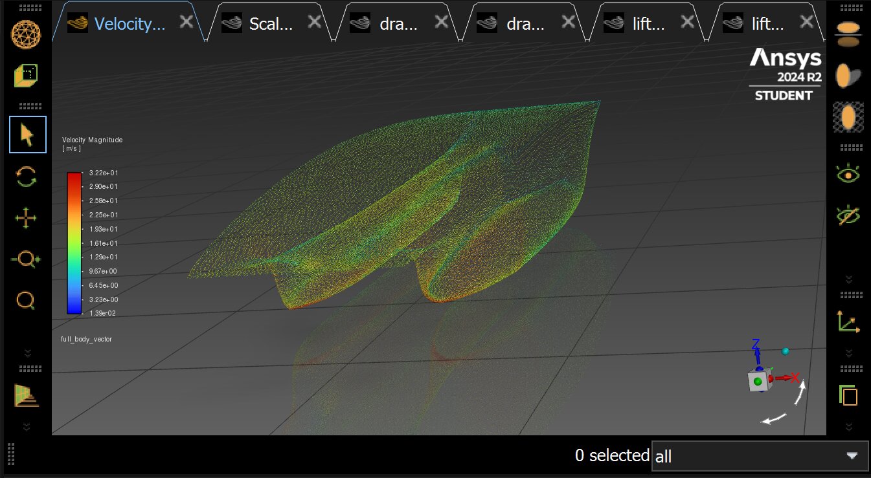Screen dimensions: 871x478
Task: Select the zoom to area magnifier
Action: pyautogui.click(x=26, y=301)
